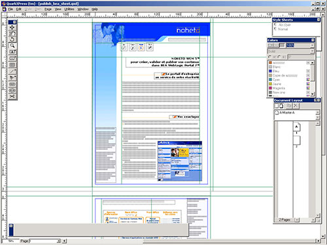Viewport: 327px width, 245px height.
Task: Choose the Magenta color swatch
Action: pos(270,88)
